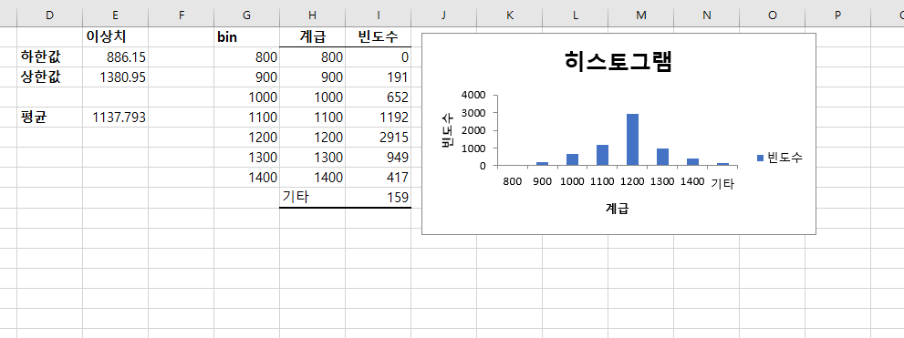
Task: Click the bin value 1400 in column G
Action: [247, 178]
